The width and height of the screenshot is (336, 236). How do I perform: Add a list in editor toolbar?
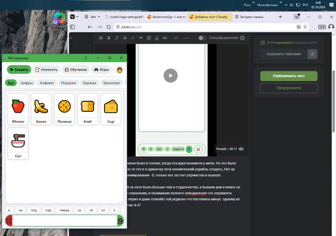(176, 38)
